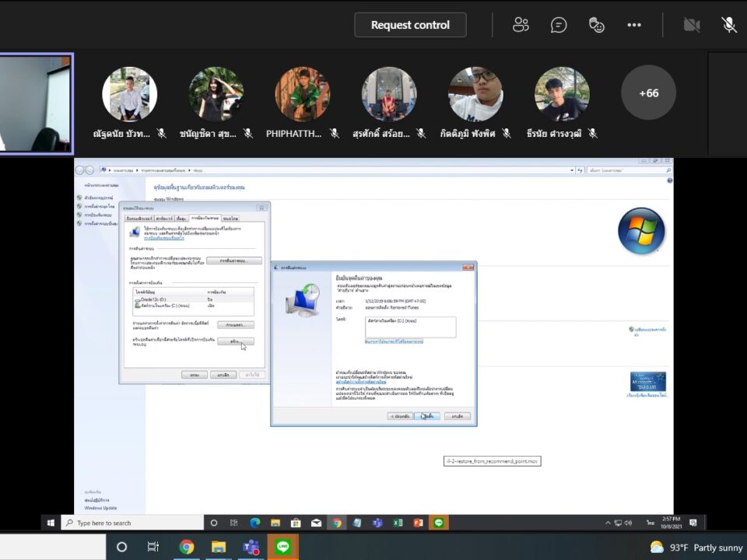
Task: Select the (C:) system drive row
Action: pos(194,306)
